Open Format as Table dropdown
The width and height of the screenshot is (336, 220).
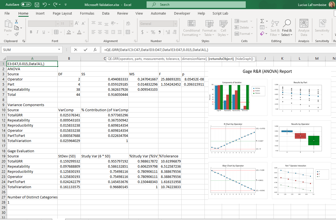pos(209,28)
